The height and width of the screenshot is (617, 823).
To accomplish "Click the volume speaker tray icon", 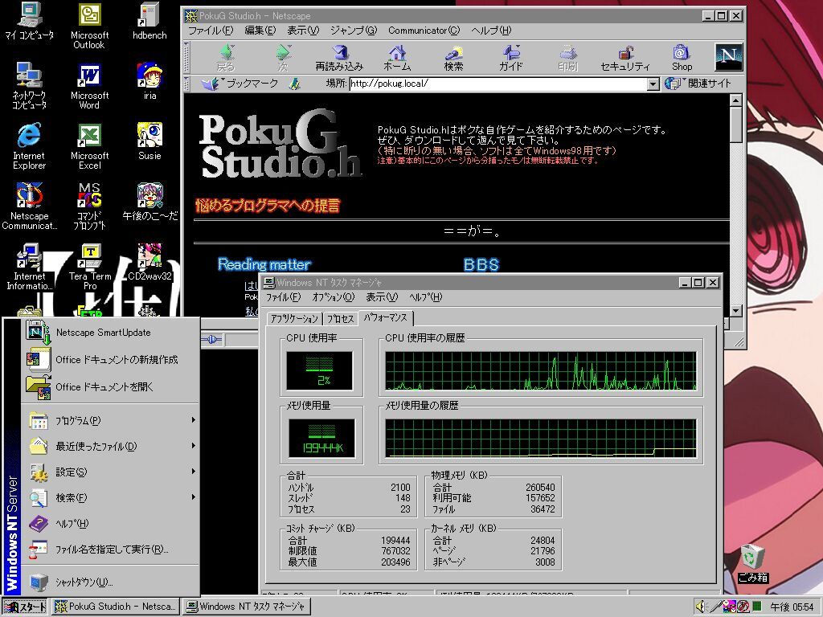I will (x=701, y=607).
